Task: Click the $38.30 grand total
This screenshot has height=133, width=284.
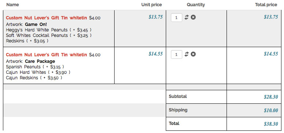Action: [271, 124]
